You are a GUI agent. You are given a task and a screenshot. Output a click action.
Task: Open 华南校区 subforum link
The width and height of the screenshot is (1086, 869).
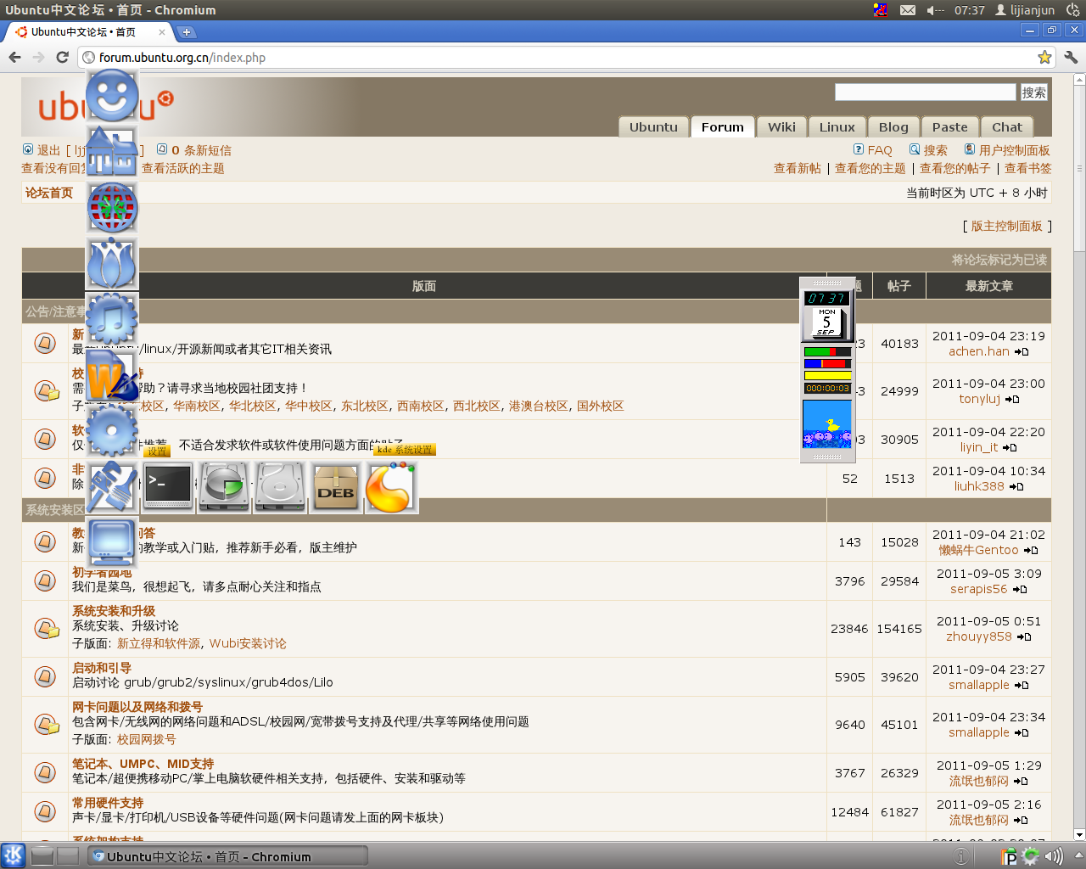tap(197, 406)
